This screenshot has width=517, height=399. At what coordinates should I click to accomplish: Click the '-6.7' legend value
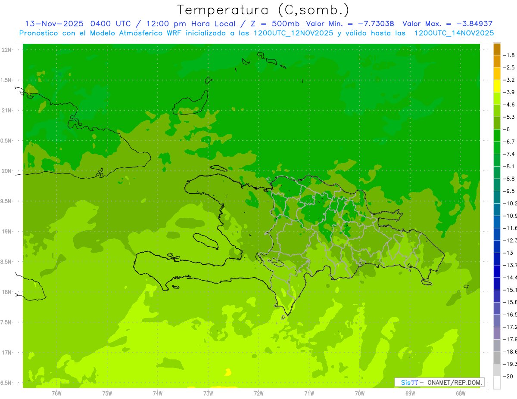[x=509, y=142]
